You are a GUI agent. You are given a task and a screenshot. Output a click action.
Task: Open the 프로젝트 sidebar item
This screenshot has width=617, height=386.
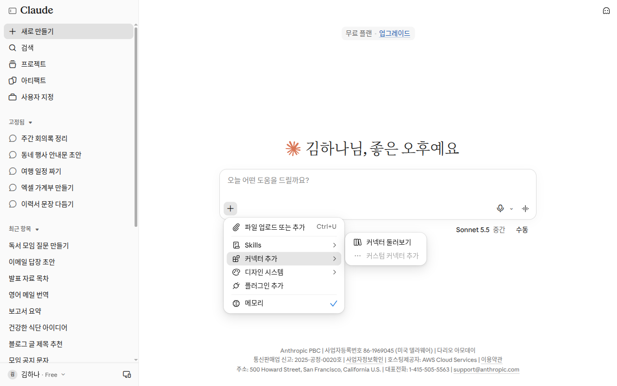click(68, 64)
